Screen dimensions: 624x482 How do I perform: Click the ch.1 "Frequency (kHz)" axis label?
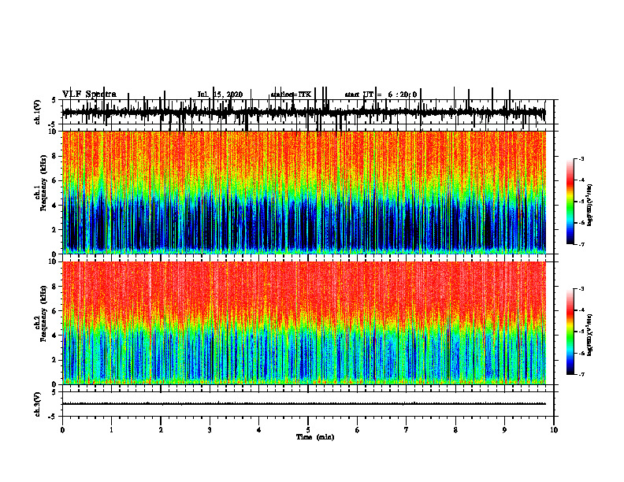click(x=44, y=184)
